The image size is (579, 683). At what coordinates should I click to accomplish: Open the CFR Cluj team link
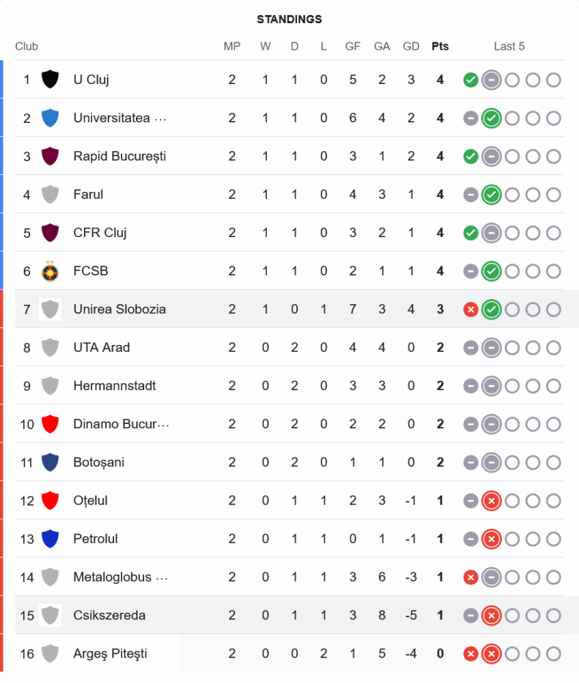pyautogui.click(x=100, y=233)
